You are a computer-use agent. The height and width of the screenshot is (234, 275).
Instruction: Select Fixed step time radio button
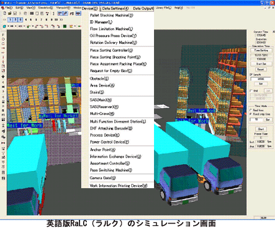251,114
